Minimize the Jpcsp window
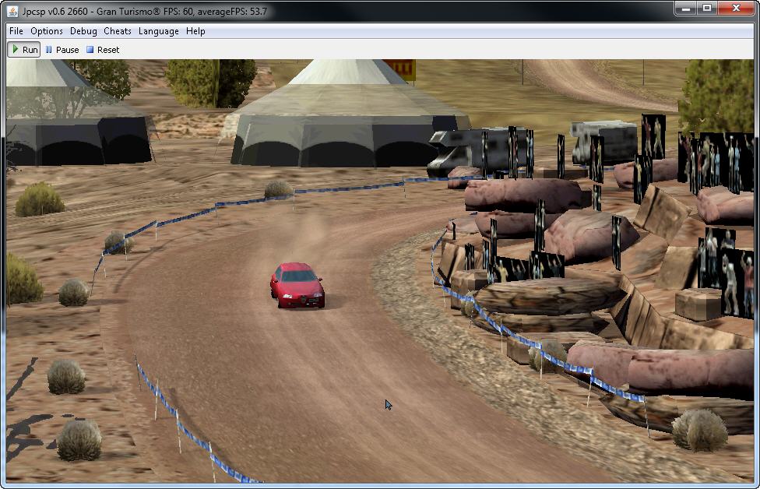This screenshot has width=760, height=489. [x=686, y=8]
